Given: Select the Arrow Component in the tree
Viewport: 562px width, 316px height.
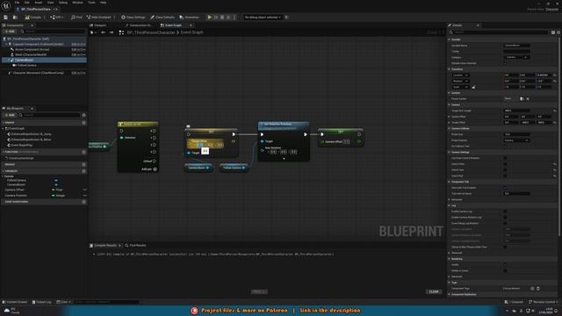Looking at the screenshot, I should pyautogui.click(x=32, y=49).
